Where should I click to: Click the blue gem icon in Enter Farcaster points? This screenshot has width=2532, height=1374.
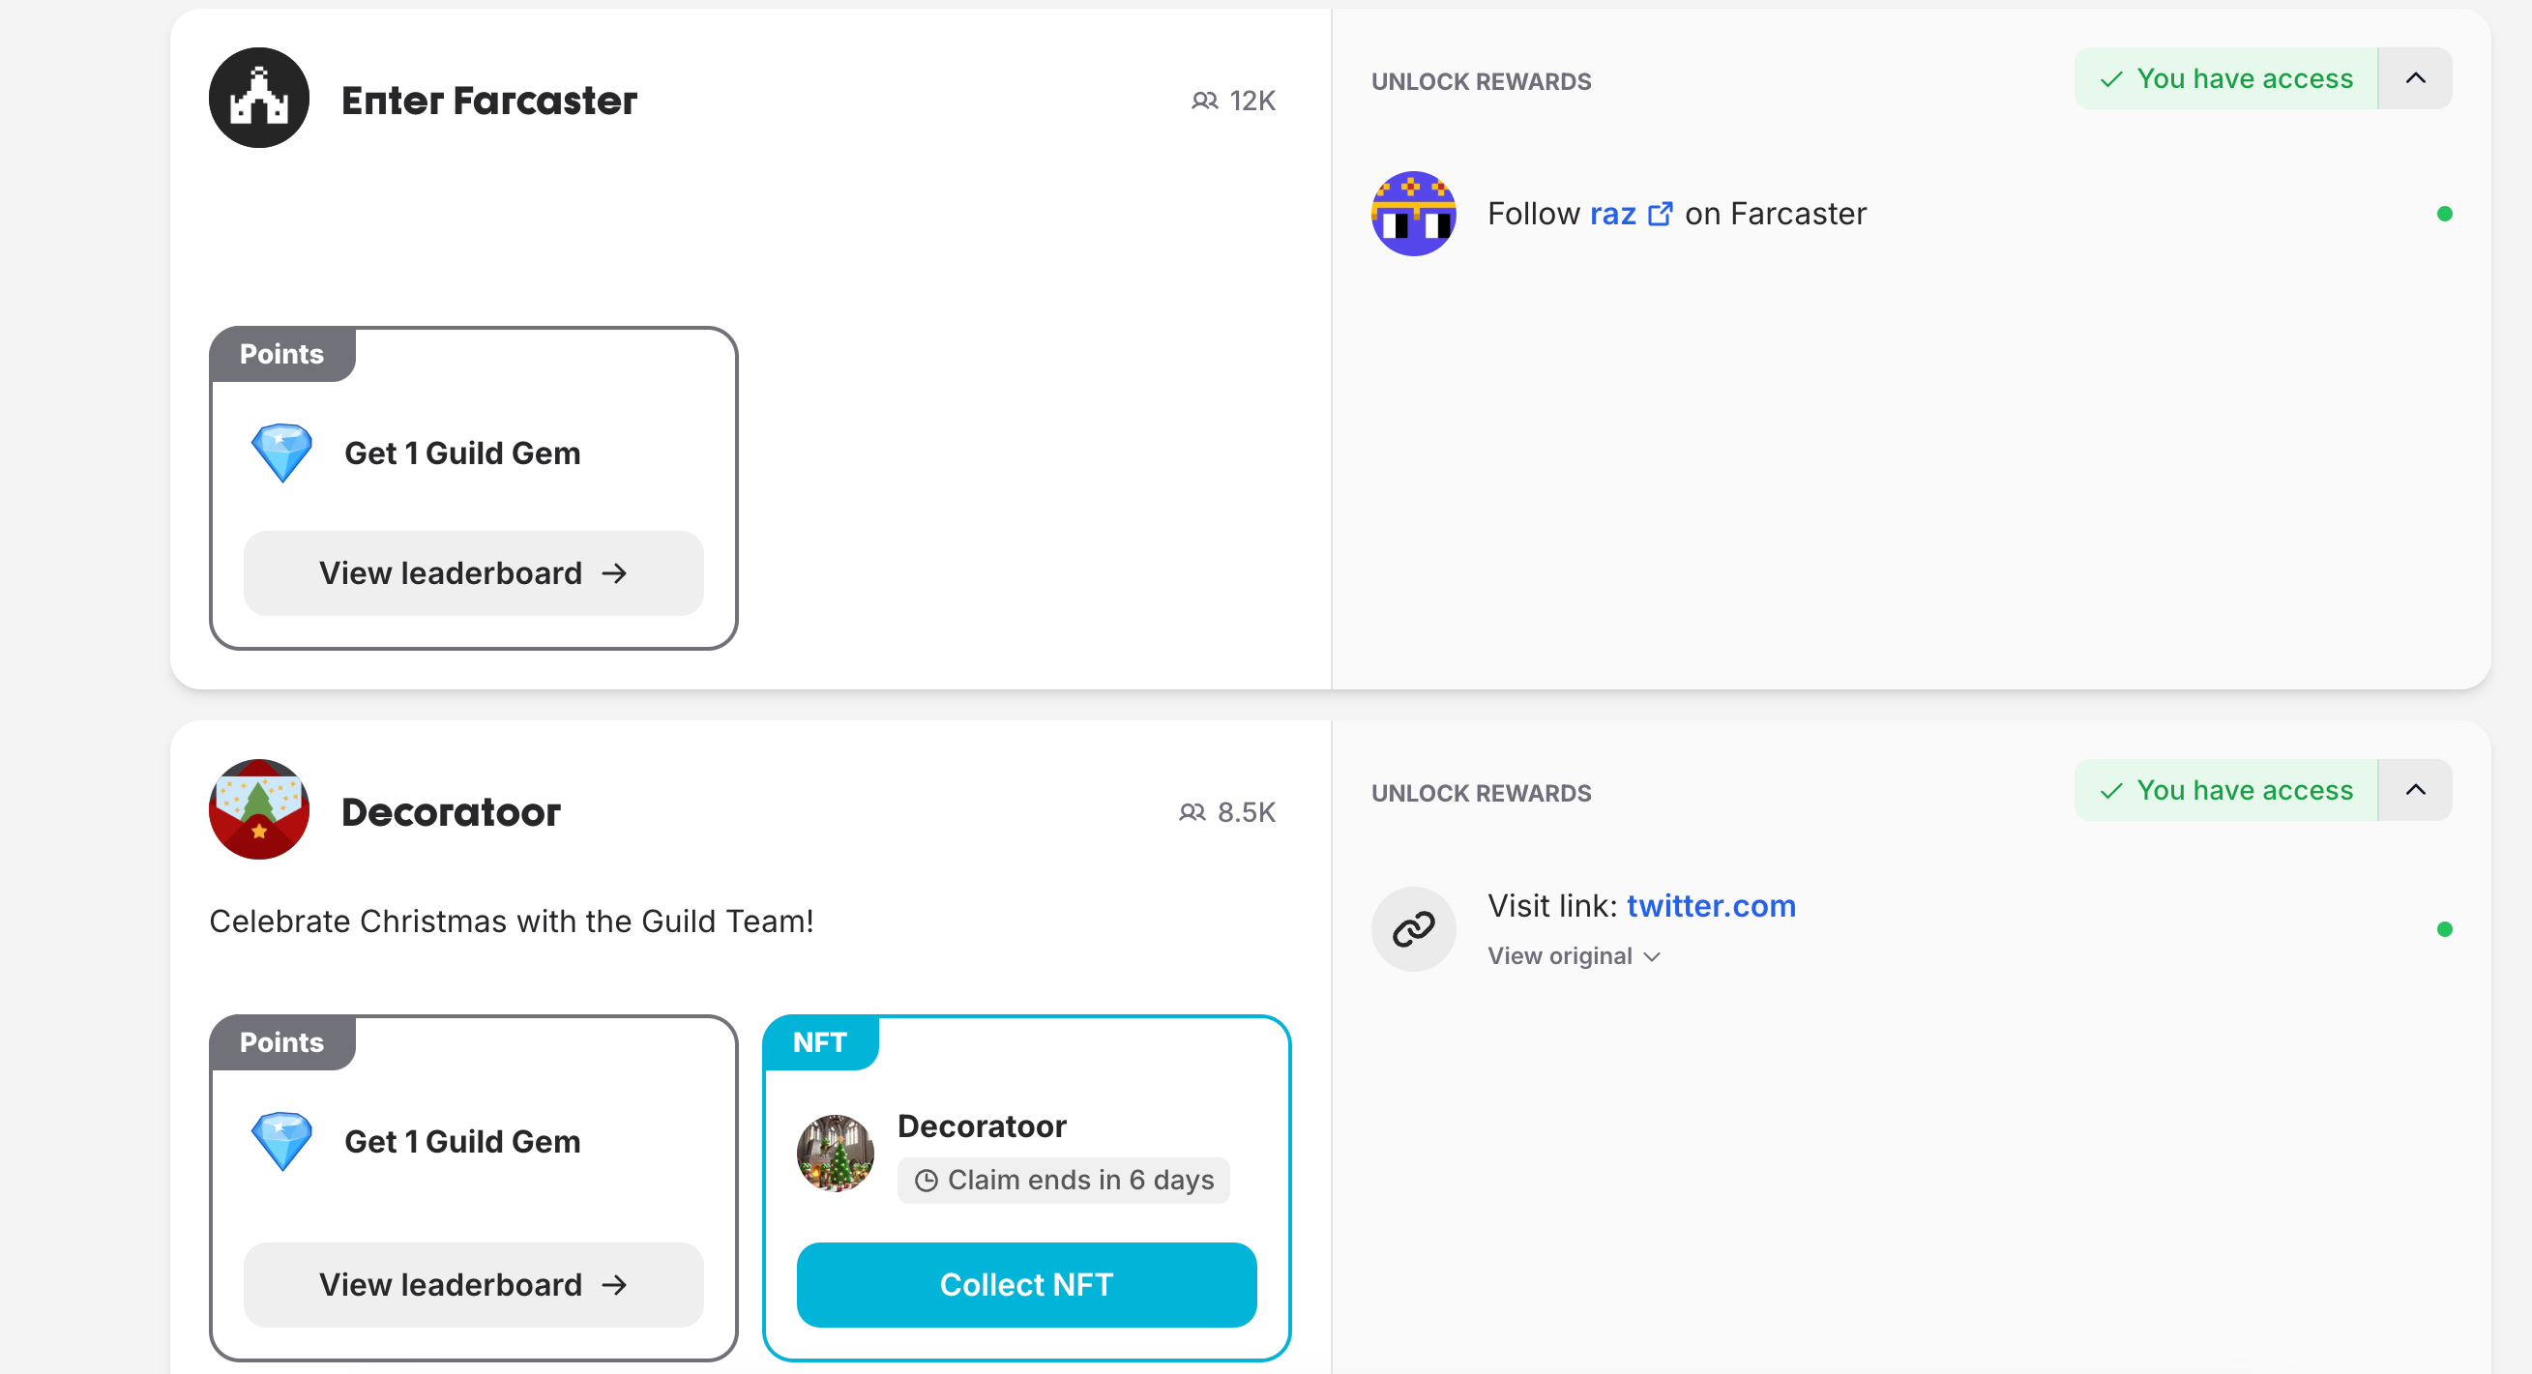coord(282,453)
